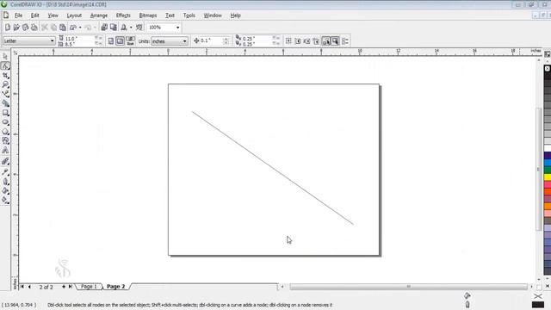
Task: Click the Save icon in the toolbar
Action: pos(25,28)
